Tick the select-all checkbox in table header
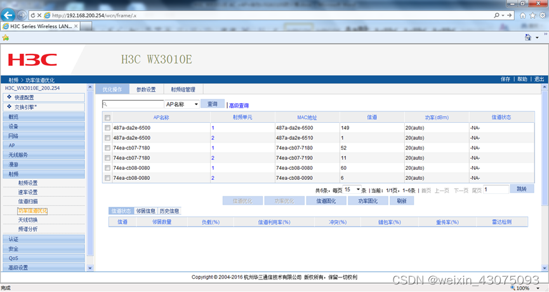Screen dimensions: 549x292 click(x=107, y=118)
